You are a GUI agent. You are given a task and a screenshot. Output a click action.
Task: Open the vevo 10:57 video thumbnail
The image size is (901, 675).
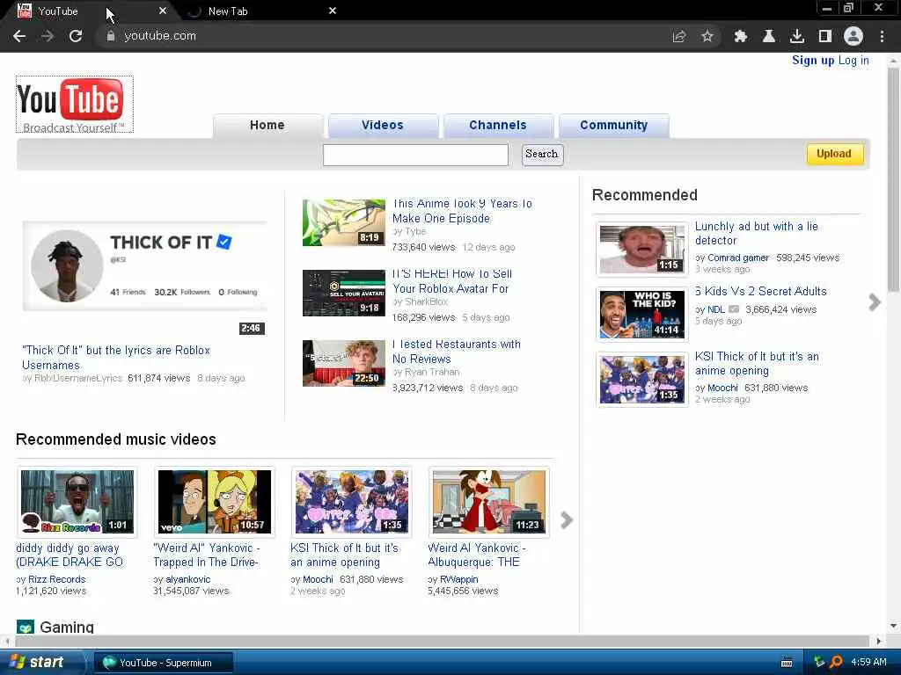point(215,502)
